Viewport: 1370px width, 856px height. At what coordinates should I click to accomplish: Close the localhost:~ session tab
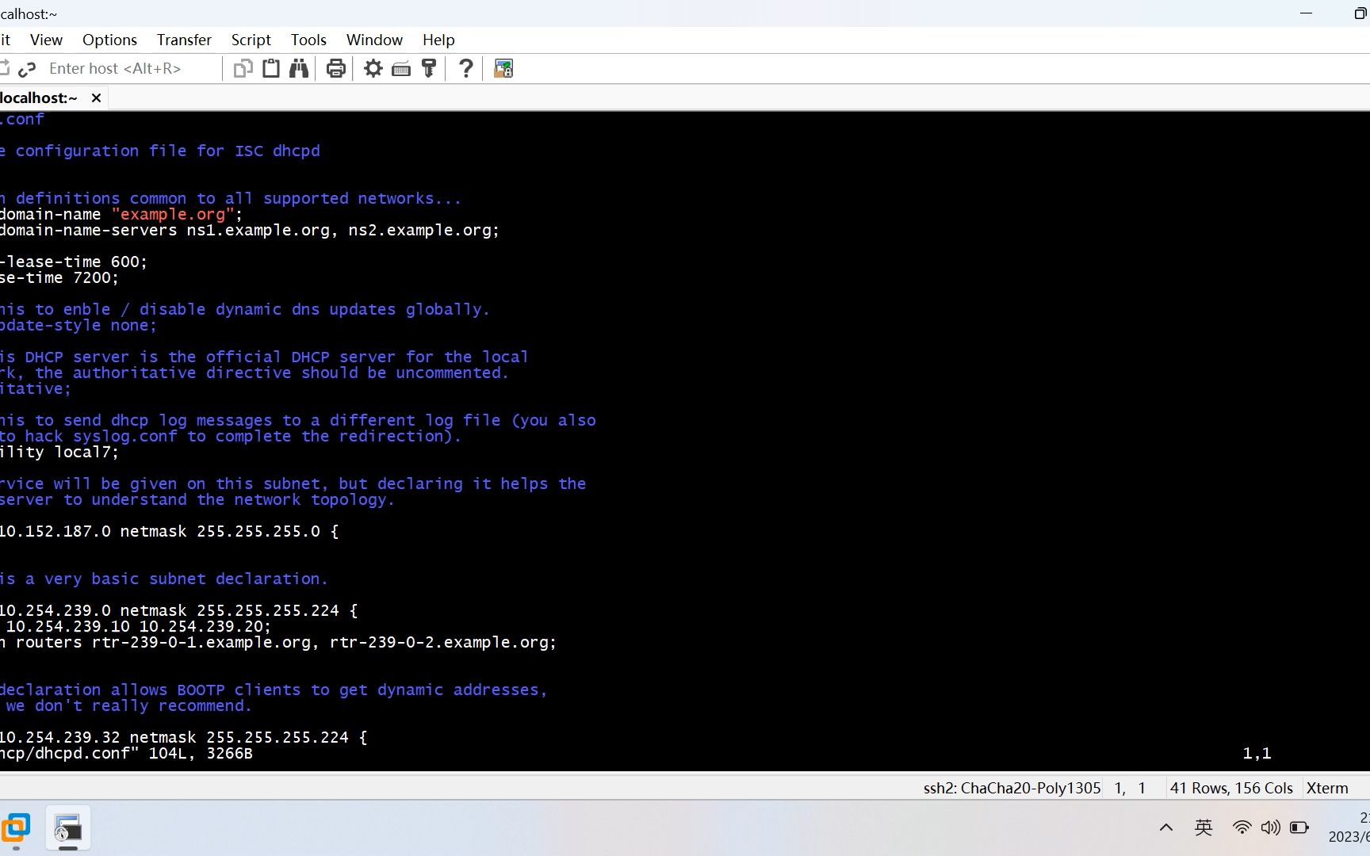coord(96,97)
